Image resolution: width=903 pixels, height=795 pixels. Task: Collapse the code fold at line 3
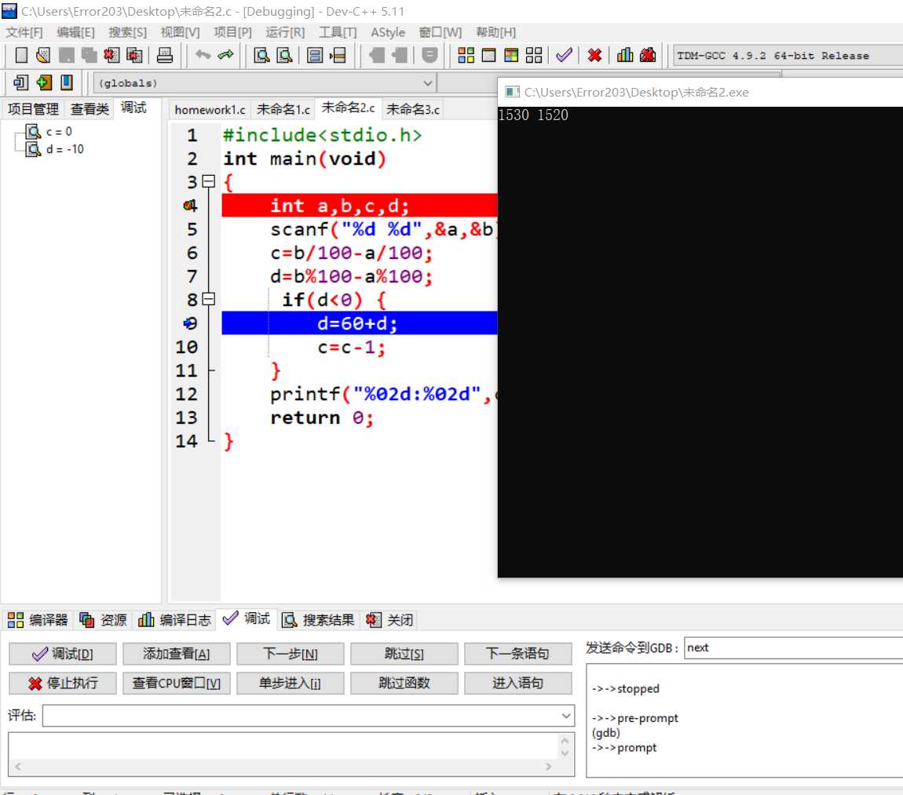pos(209,182)
